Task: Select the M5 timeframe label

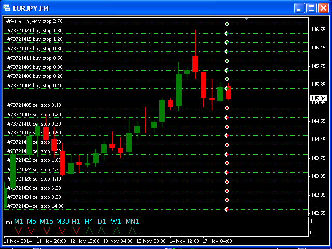Action: [x=32, y=222]
